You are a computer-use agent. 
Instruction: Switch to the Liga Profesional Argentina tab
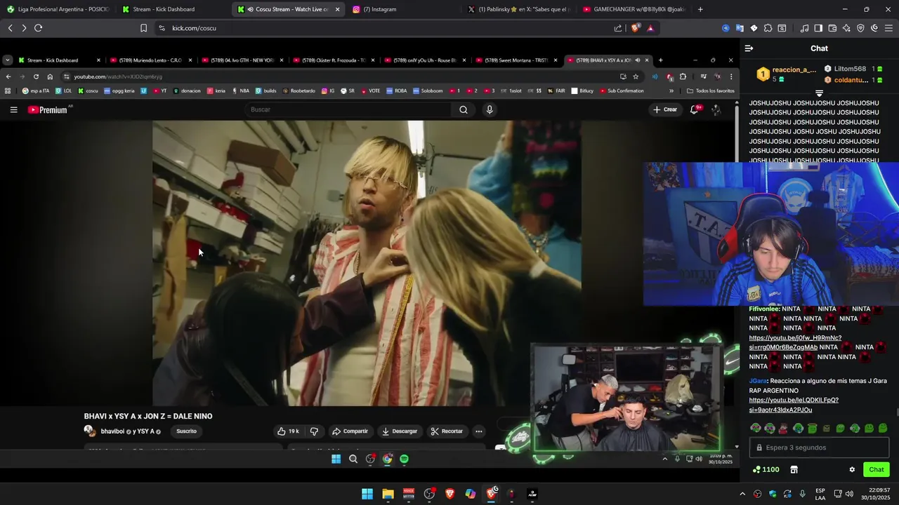(x=58, y=9)
